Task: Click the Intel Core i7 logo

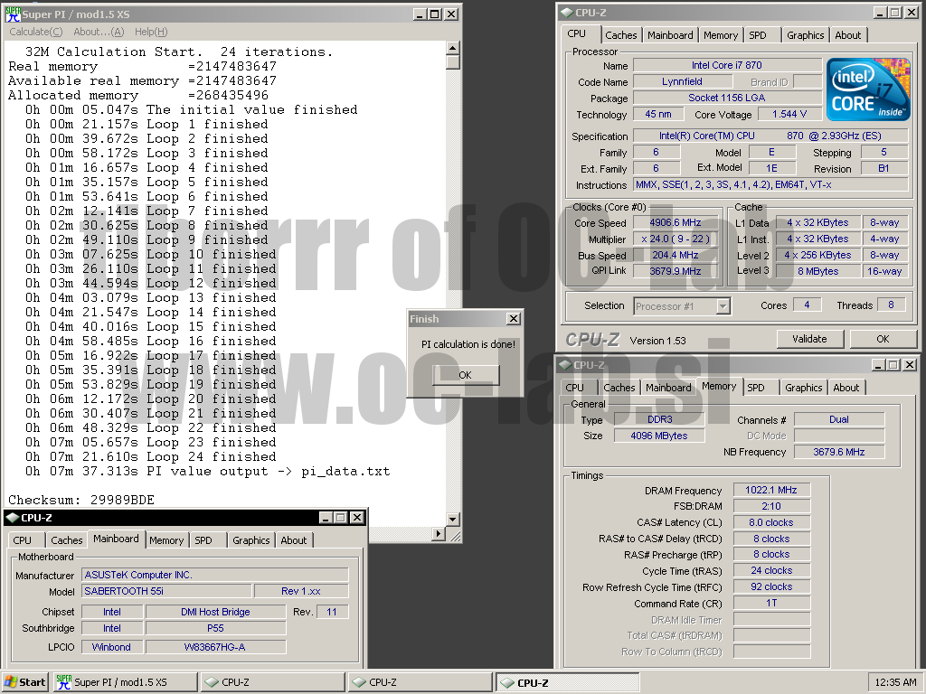Action: click(x=868, y=89)
